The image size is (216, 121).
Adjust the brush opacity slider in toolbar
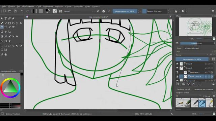(x=125, y=11)
